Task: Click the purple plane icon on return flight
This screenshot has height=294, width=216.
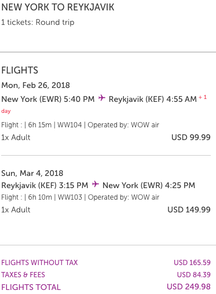Action: 96,184
